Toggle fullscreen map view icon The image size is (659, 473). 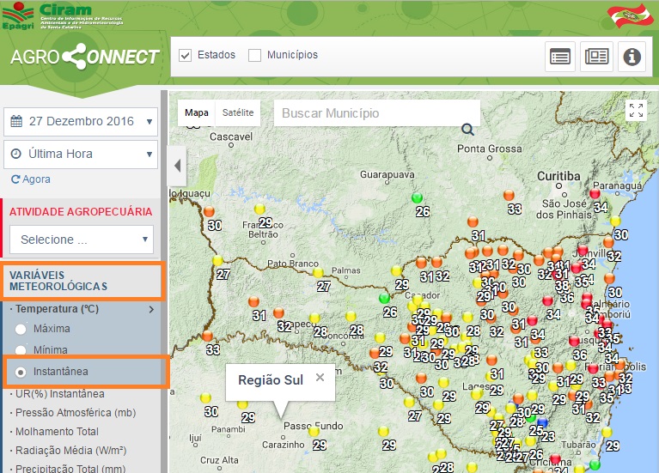pyautogui.click(x=636, y=110)
